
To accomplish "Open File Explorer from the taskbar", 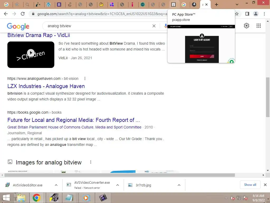I will [21, 198].
